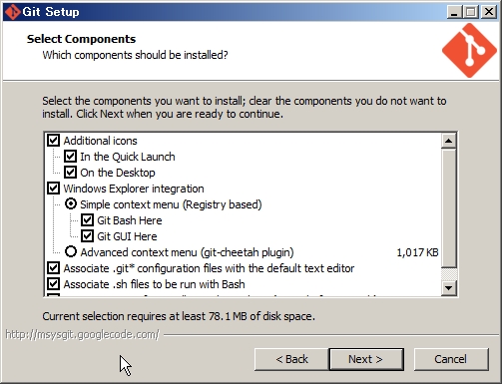Screen dimensions: 502x384
Task: Click the 'Additional icons' label
Action: pyautogui.click(x=100, y=141)
